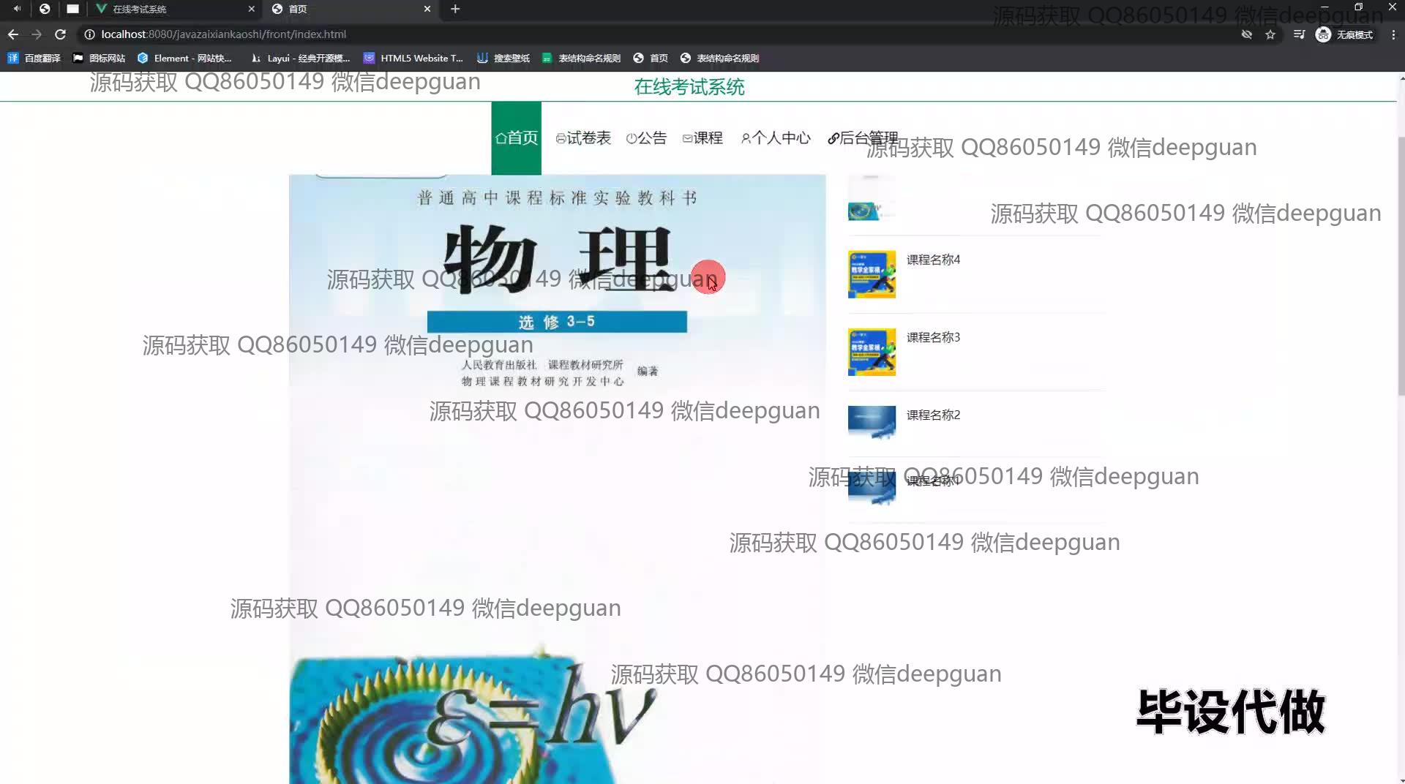
Task: Open the 公告 navigation menu item
Action: (x=646, y=137)
